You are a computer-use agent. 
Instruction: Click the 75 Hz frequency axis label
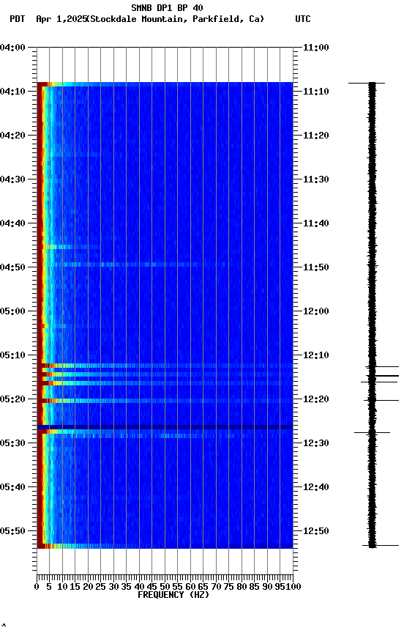(228, 587)
